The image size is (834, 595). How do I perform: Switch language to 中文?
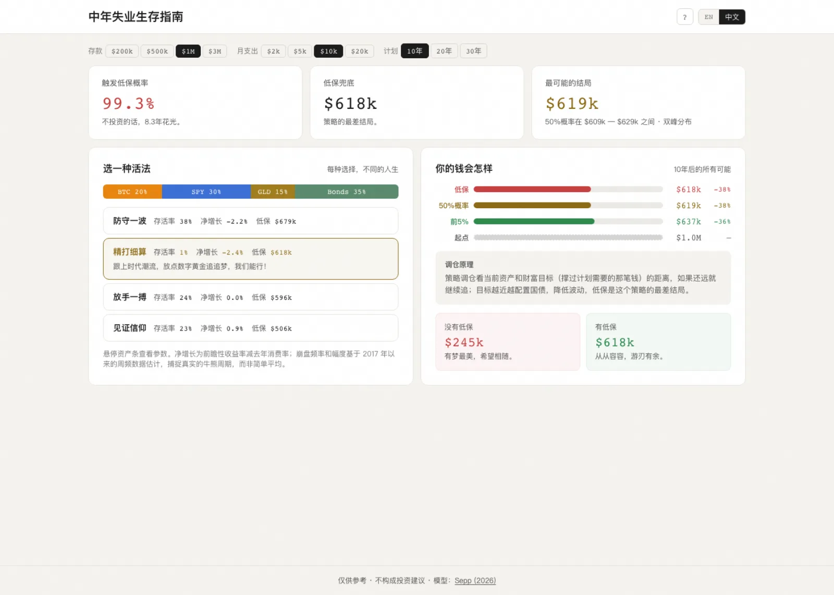(732, 17)
